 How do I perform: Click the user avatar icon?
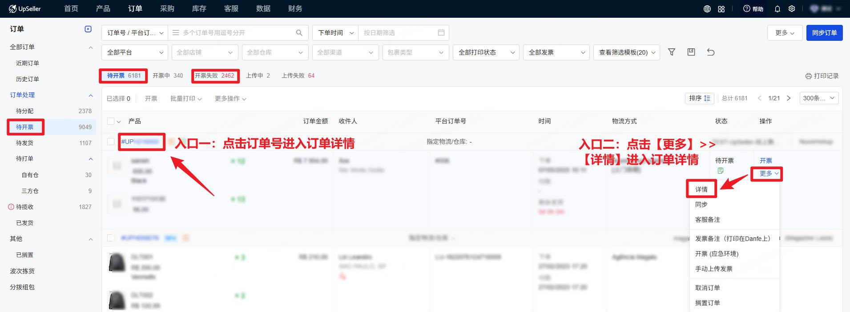point(814,9)
